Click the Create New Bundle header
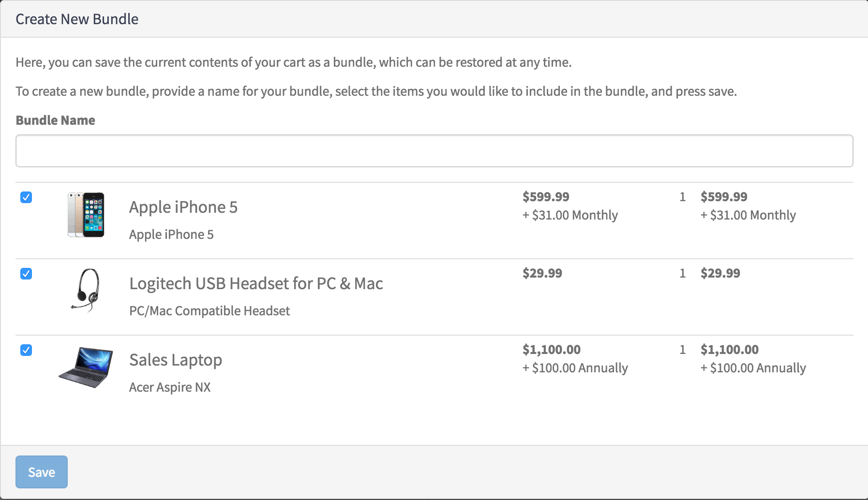Image resolution: width=868 pixels, height=500 pixels. click(77, 19)
